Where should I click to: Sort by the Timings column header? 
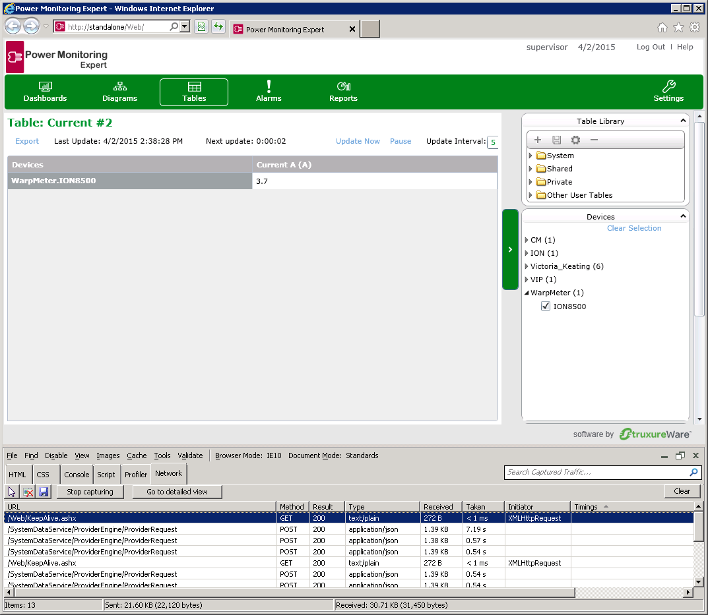(632, 507)
